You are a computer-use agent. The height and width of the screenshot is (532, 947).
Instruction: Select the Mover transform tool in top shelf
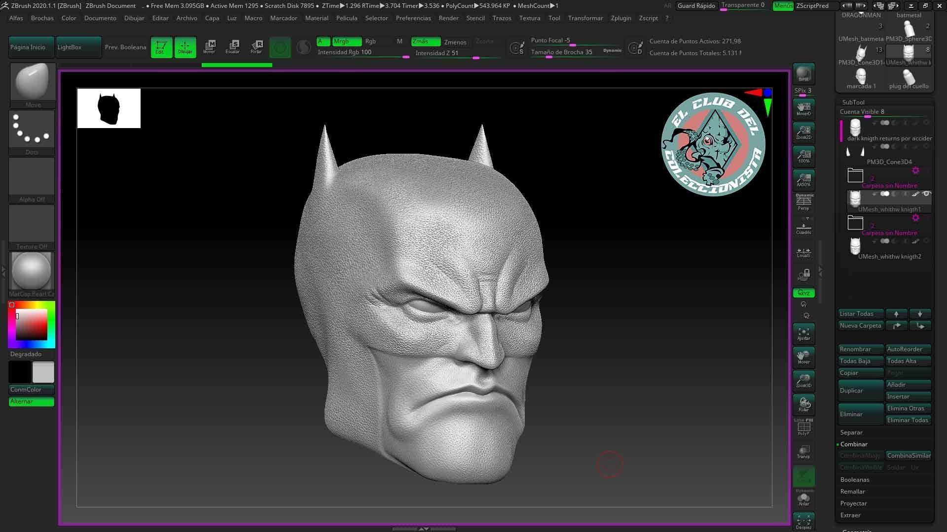209,47
